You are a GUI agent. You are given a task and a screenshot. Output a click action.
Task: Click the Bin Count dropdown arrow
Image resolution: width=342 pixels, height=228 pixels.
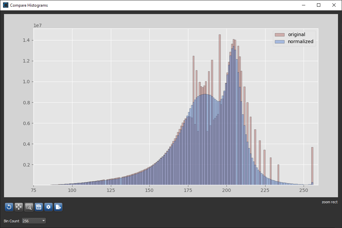tap(43, 221)
